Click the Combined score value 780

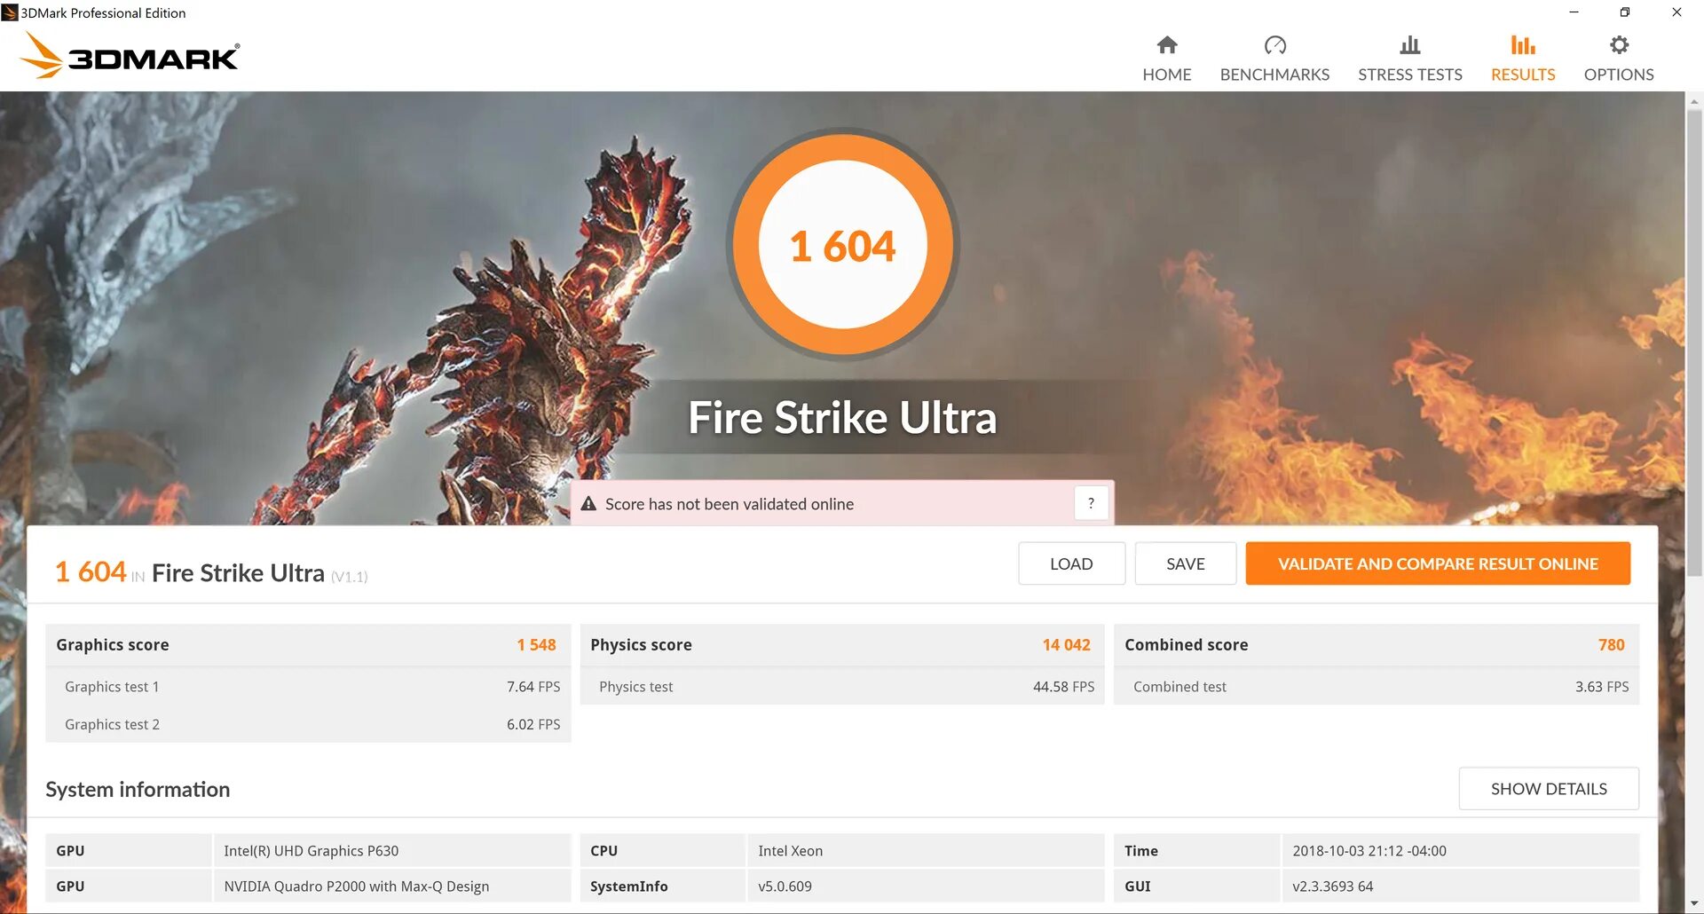click(1611, 645)
